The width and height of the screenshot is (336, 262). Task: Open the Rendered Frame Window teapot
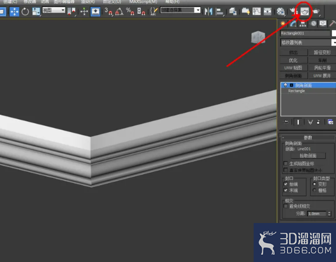[305, 12]
